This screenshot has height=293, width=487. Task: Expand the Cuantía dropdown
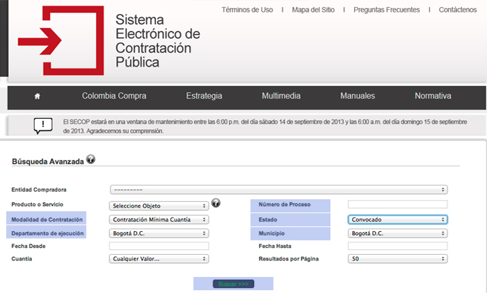pos(159,259)
